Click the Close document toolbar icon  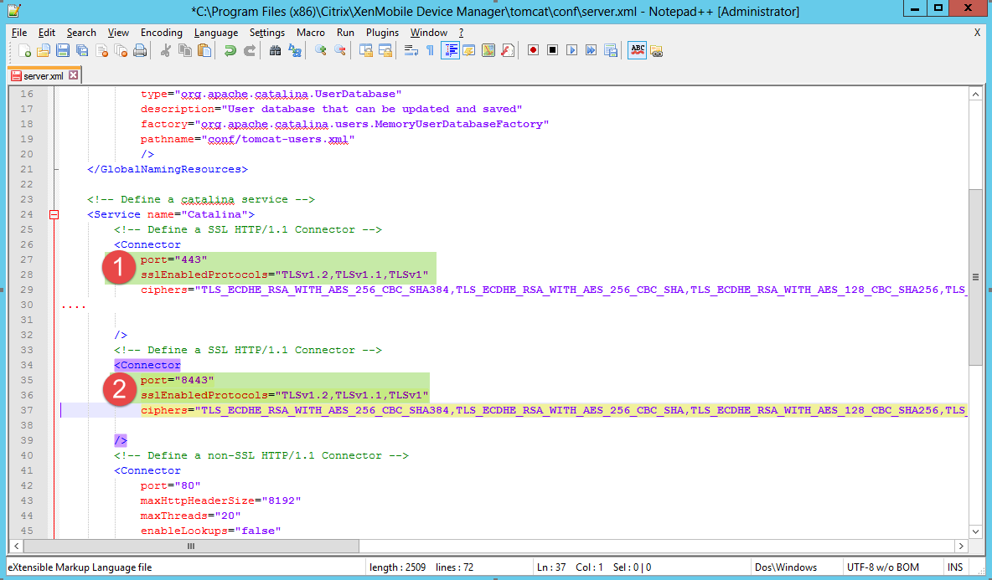(102, 50)
